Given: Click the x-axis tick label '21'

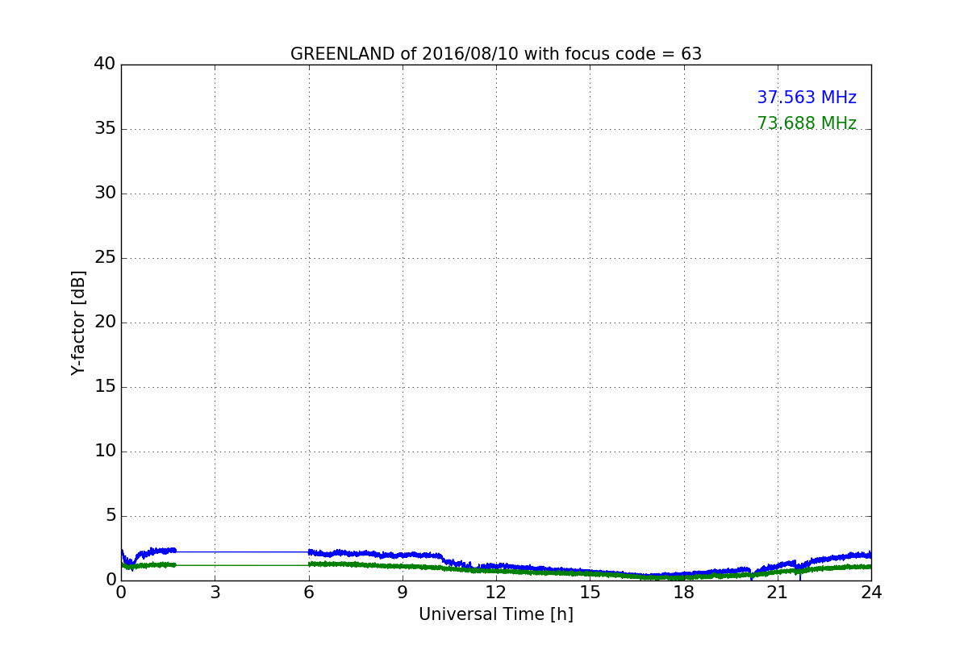Looking at the screenshot, I should click(778, 593).
